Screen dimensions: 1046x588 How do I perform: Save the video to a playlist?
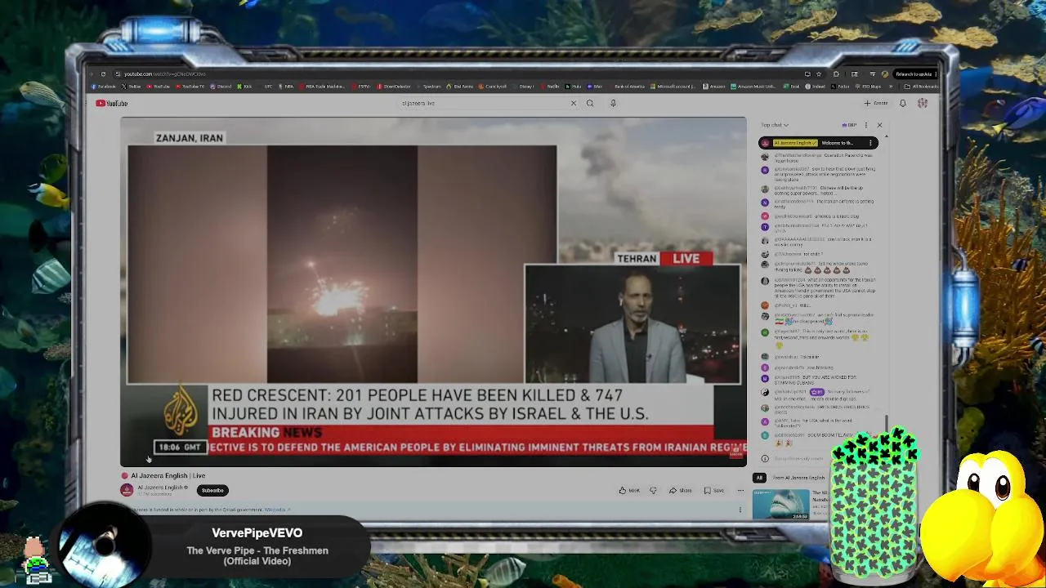tap(714, 490)
